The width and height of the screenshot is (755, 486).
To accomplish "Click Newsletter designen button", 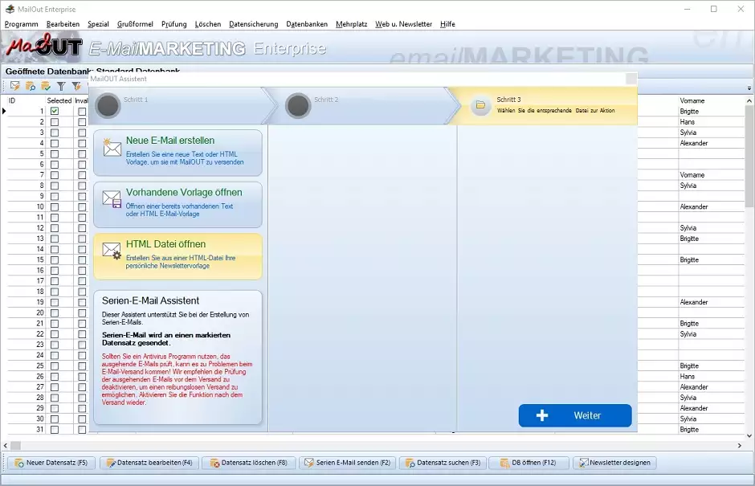I will (615, 463).
